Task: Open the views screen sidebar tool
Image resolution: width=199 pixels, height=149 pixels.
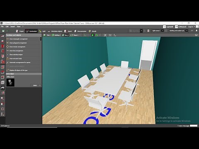Action: (x=2, y=109)
